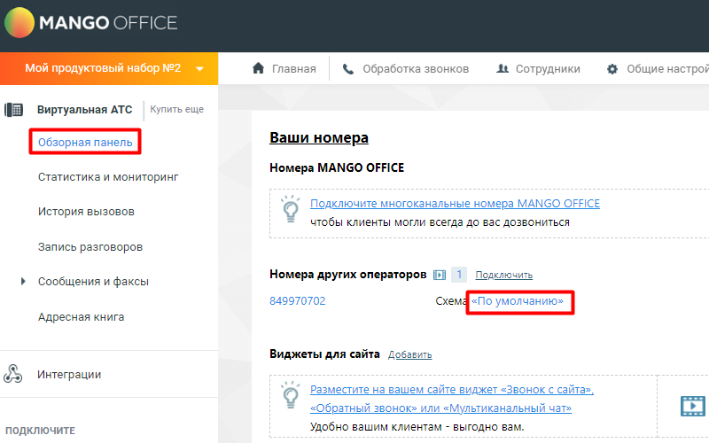Click the lightbulb icon in widgets tip

[x=291, y=395]
